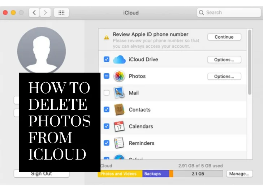
Task: Click the orange storage bar segment
Action: click(171, 174)
